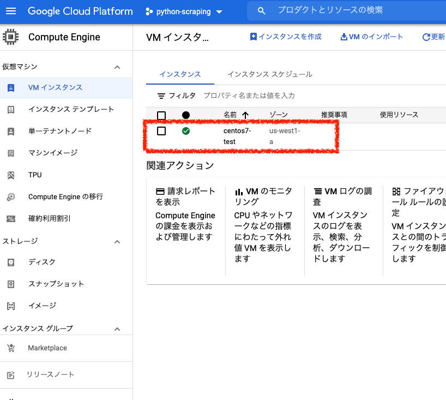Viewport: 446px width, 400px height.
Task: Open マシンイメージ page
Action: (x=53, y=153)
